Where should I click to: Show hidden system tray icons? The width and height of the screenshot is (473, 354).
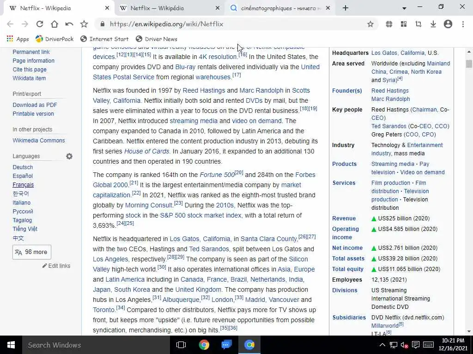382,345
